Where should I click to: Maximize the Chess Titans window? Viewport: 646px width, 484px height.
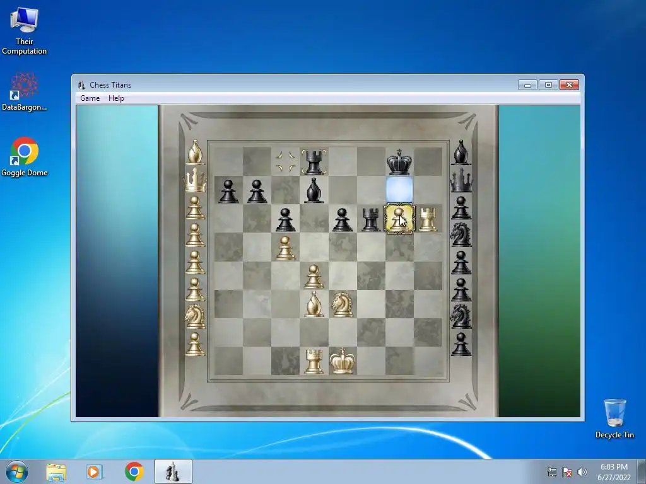coord(548,85)
